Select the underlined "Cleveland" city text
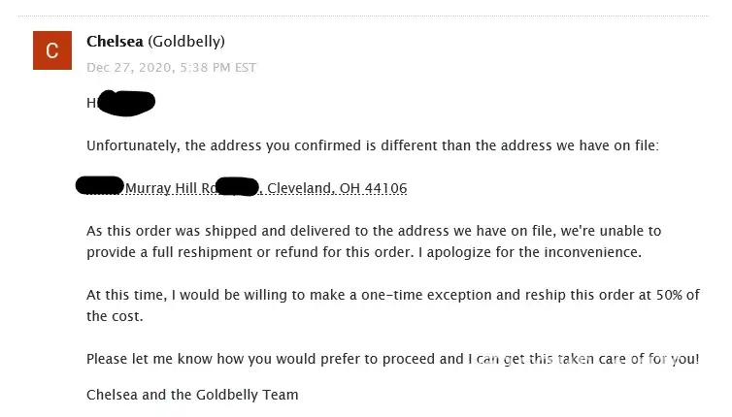 pyautogui.click(x=300, y=188)
